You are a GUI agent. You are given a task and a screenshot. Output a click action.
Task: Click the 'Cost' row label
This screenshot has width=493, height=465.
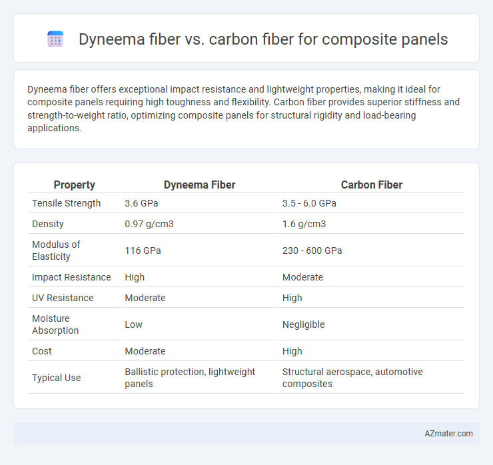tap(42, 351)
